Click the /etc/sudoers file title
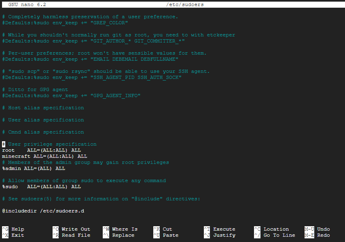 [185, 4]
